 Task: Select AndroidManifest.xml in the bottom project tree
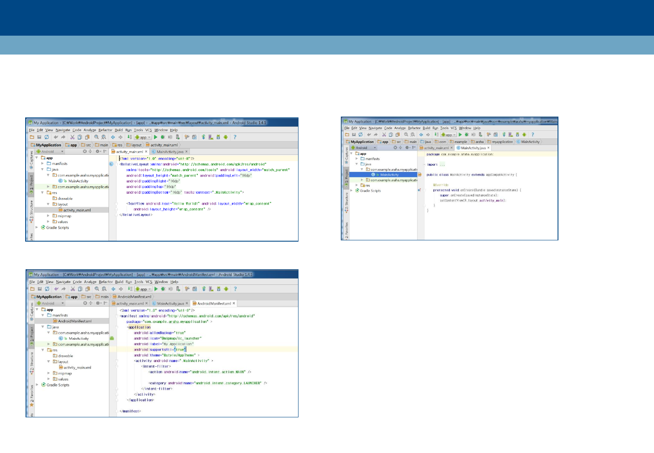point(75,321)
